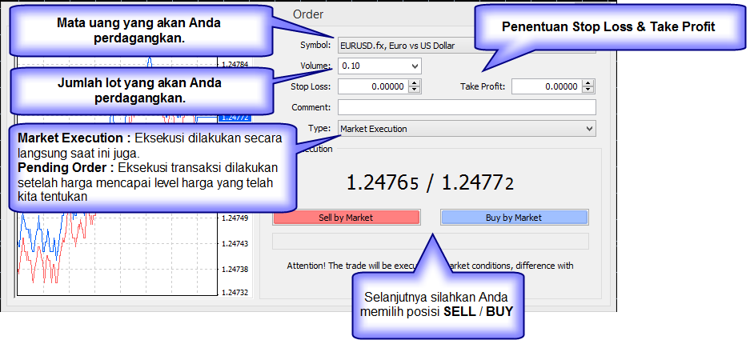754x352 pixels.
Task: Click the ask price after the slash
Action: pyautogui.click(x=478, y=182)
